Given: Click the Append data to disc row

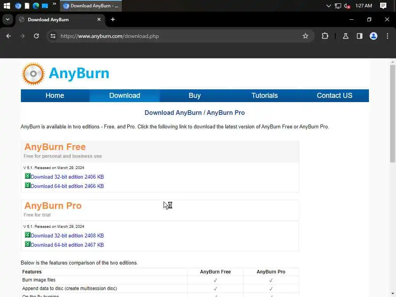Looking at the screenshot, I should tap(160, 288).
